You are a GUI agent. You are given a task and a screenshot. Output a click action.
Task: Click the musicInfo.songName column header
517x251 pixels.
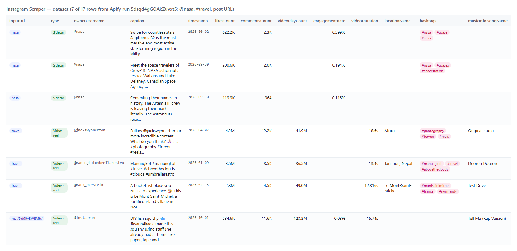pyautogui.click(x=488, y=21)
